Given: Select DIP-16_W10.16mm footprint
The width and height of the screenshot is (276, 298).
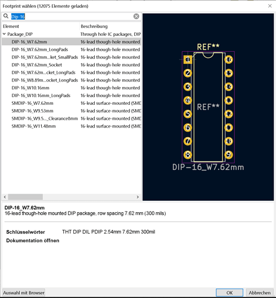Looking at the screenshot, I should point(30,88).
